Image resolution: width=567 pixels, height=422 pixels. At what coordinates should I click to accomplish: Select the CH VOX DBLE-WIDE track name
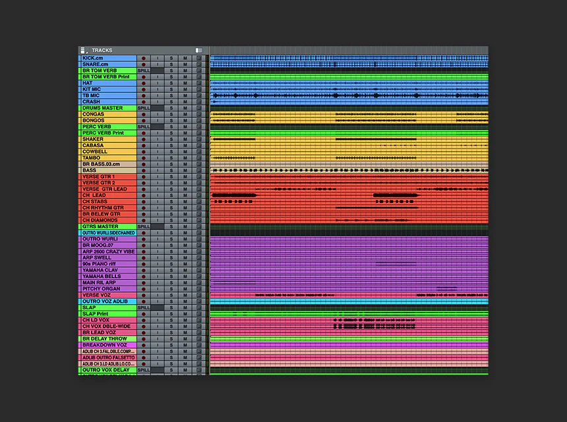click(107, 326)
